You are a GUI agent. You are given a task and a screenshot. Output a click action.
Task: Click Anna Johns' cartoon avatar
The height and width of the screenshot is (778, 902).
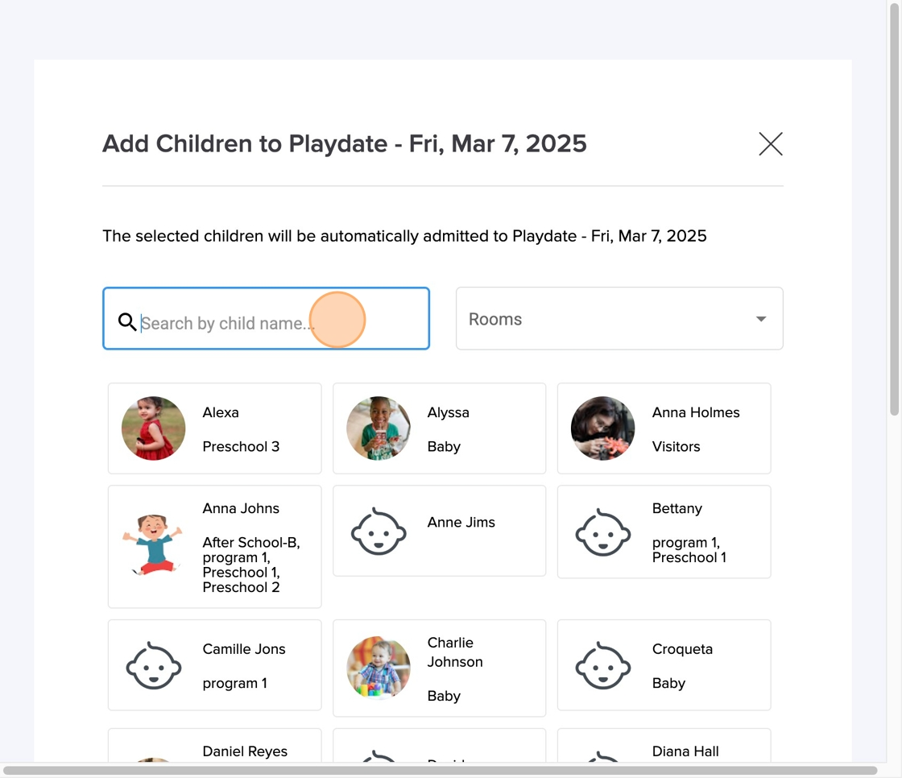coord(153,545)
